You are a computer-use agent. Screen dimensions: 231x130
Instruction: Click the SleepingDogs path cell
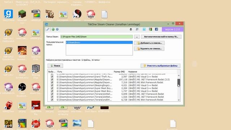pyautogui.click(x=84, y=85)
